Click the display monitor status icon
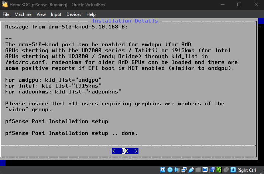Image resolution: width=264 pixels, height=174 pixels. (x=205, y=170)
